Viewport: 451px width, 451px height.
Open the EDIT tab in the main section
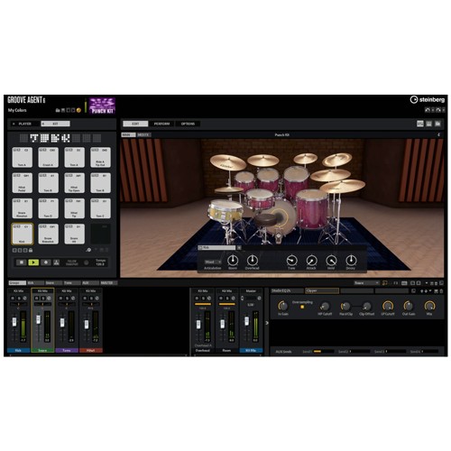tap(135, 124)
